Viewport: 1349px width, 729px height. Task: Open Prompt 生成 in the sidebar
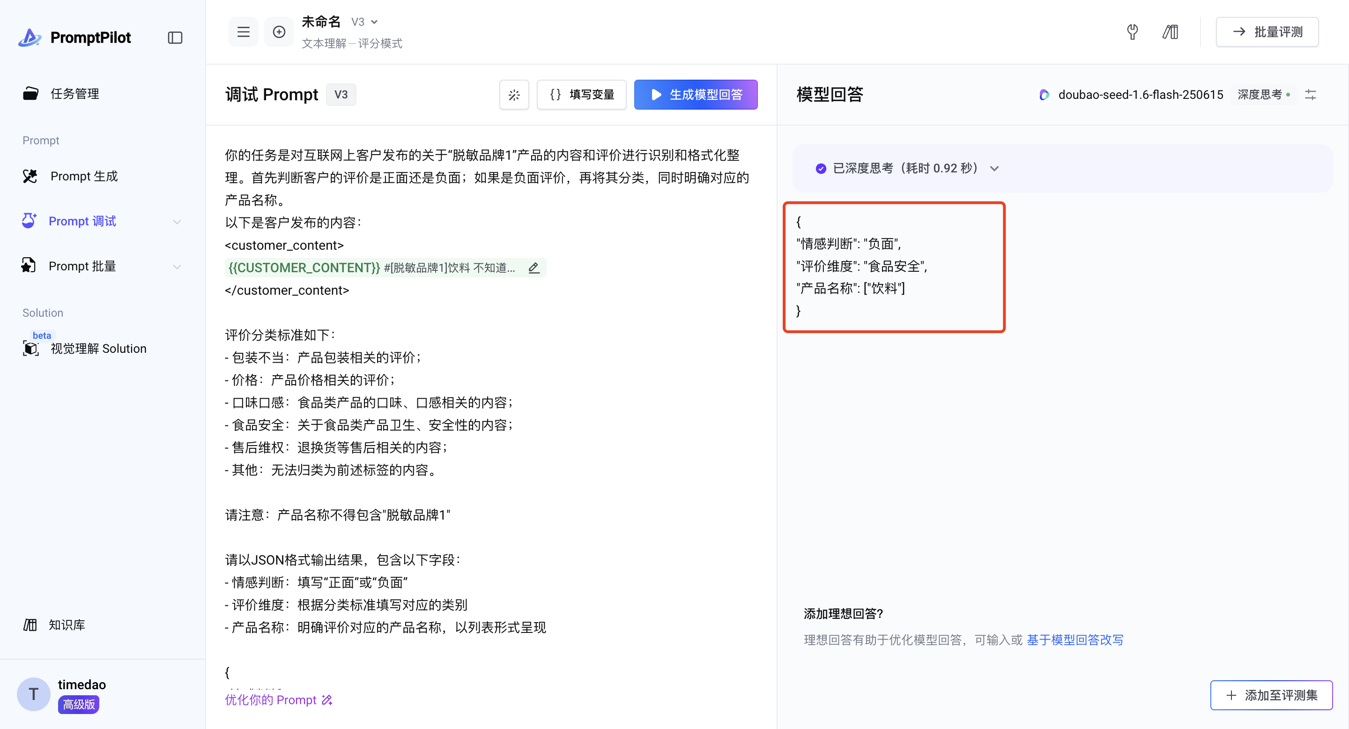[x=84, y=176]
